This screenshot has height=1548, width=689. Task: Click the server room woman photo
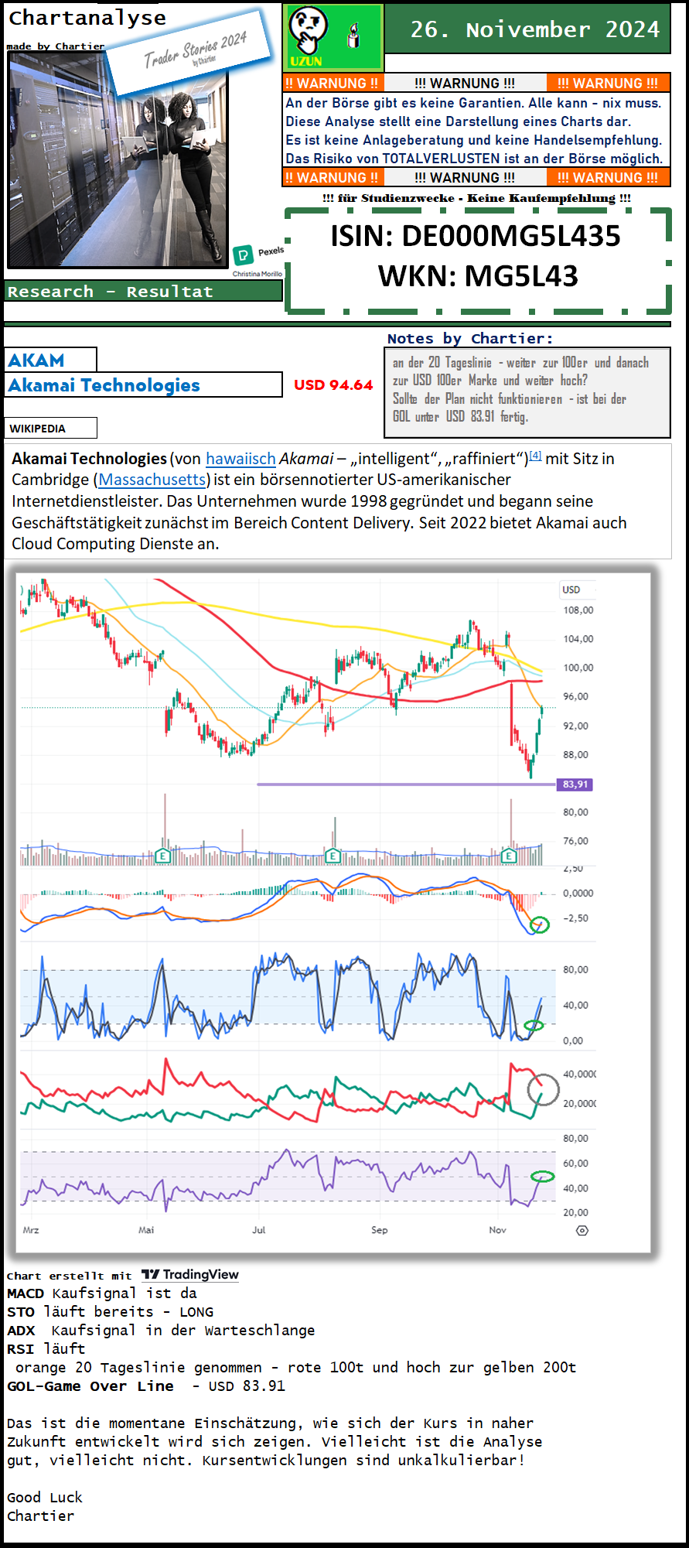click(118, 160)
